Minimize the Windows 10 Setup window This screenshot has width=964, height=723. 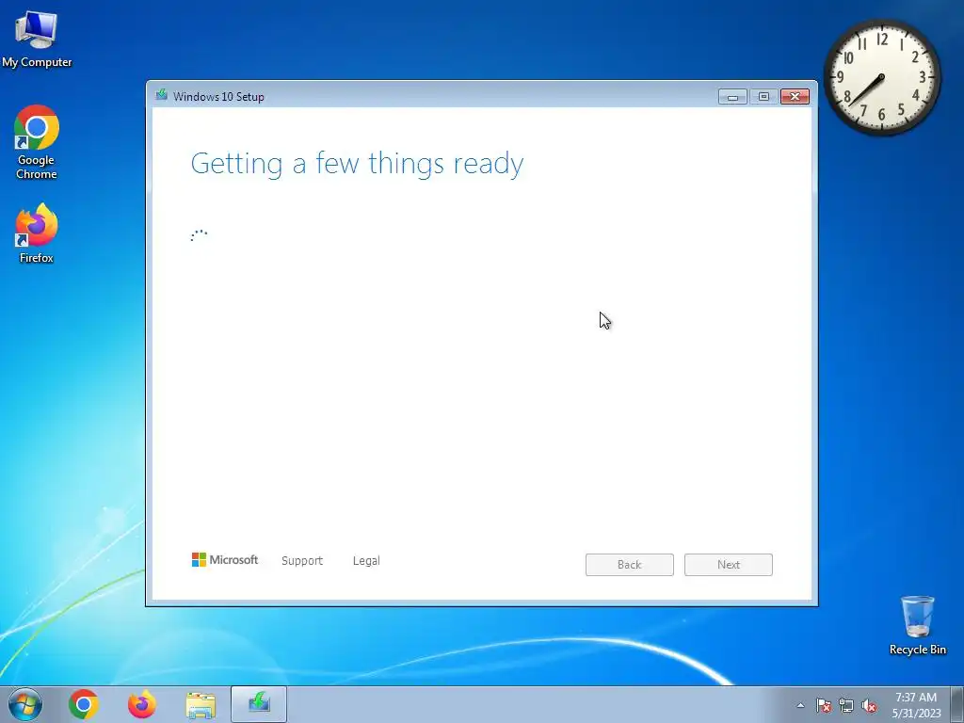[x=732, y=97]
